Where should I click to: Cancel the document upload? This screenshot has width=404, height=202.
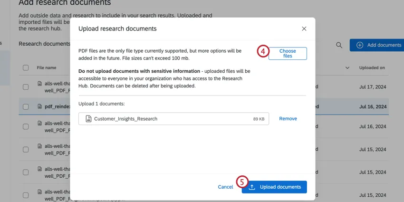225,187
